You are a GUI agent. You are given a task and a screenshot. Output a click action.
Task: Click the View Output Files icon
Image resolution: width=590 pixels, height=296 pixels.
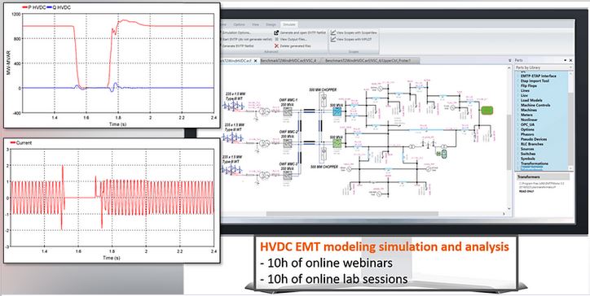click(x=276, y=39)
